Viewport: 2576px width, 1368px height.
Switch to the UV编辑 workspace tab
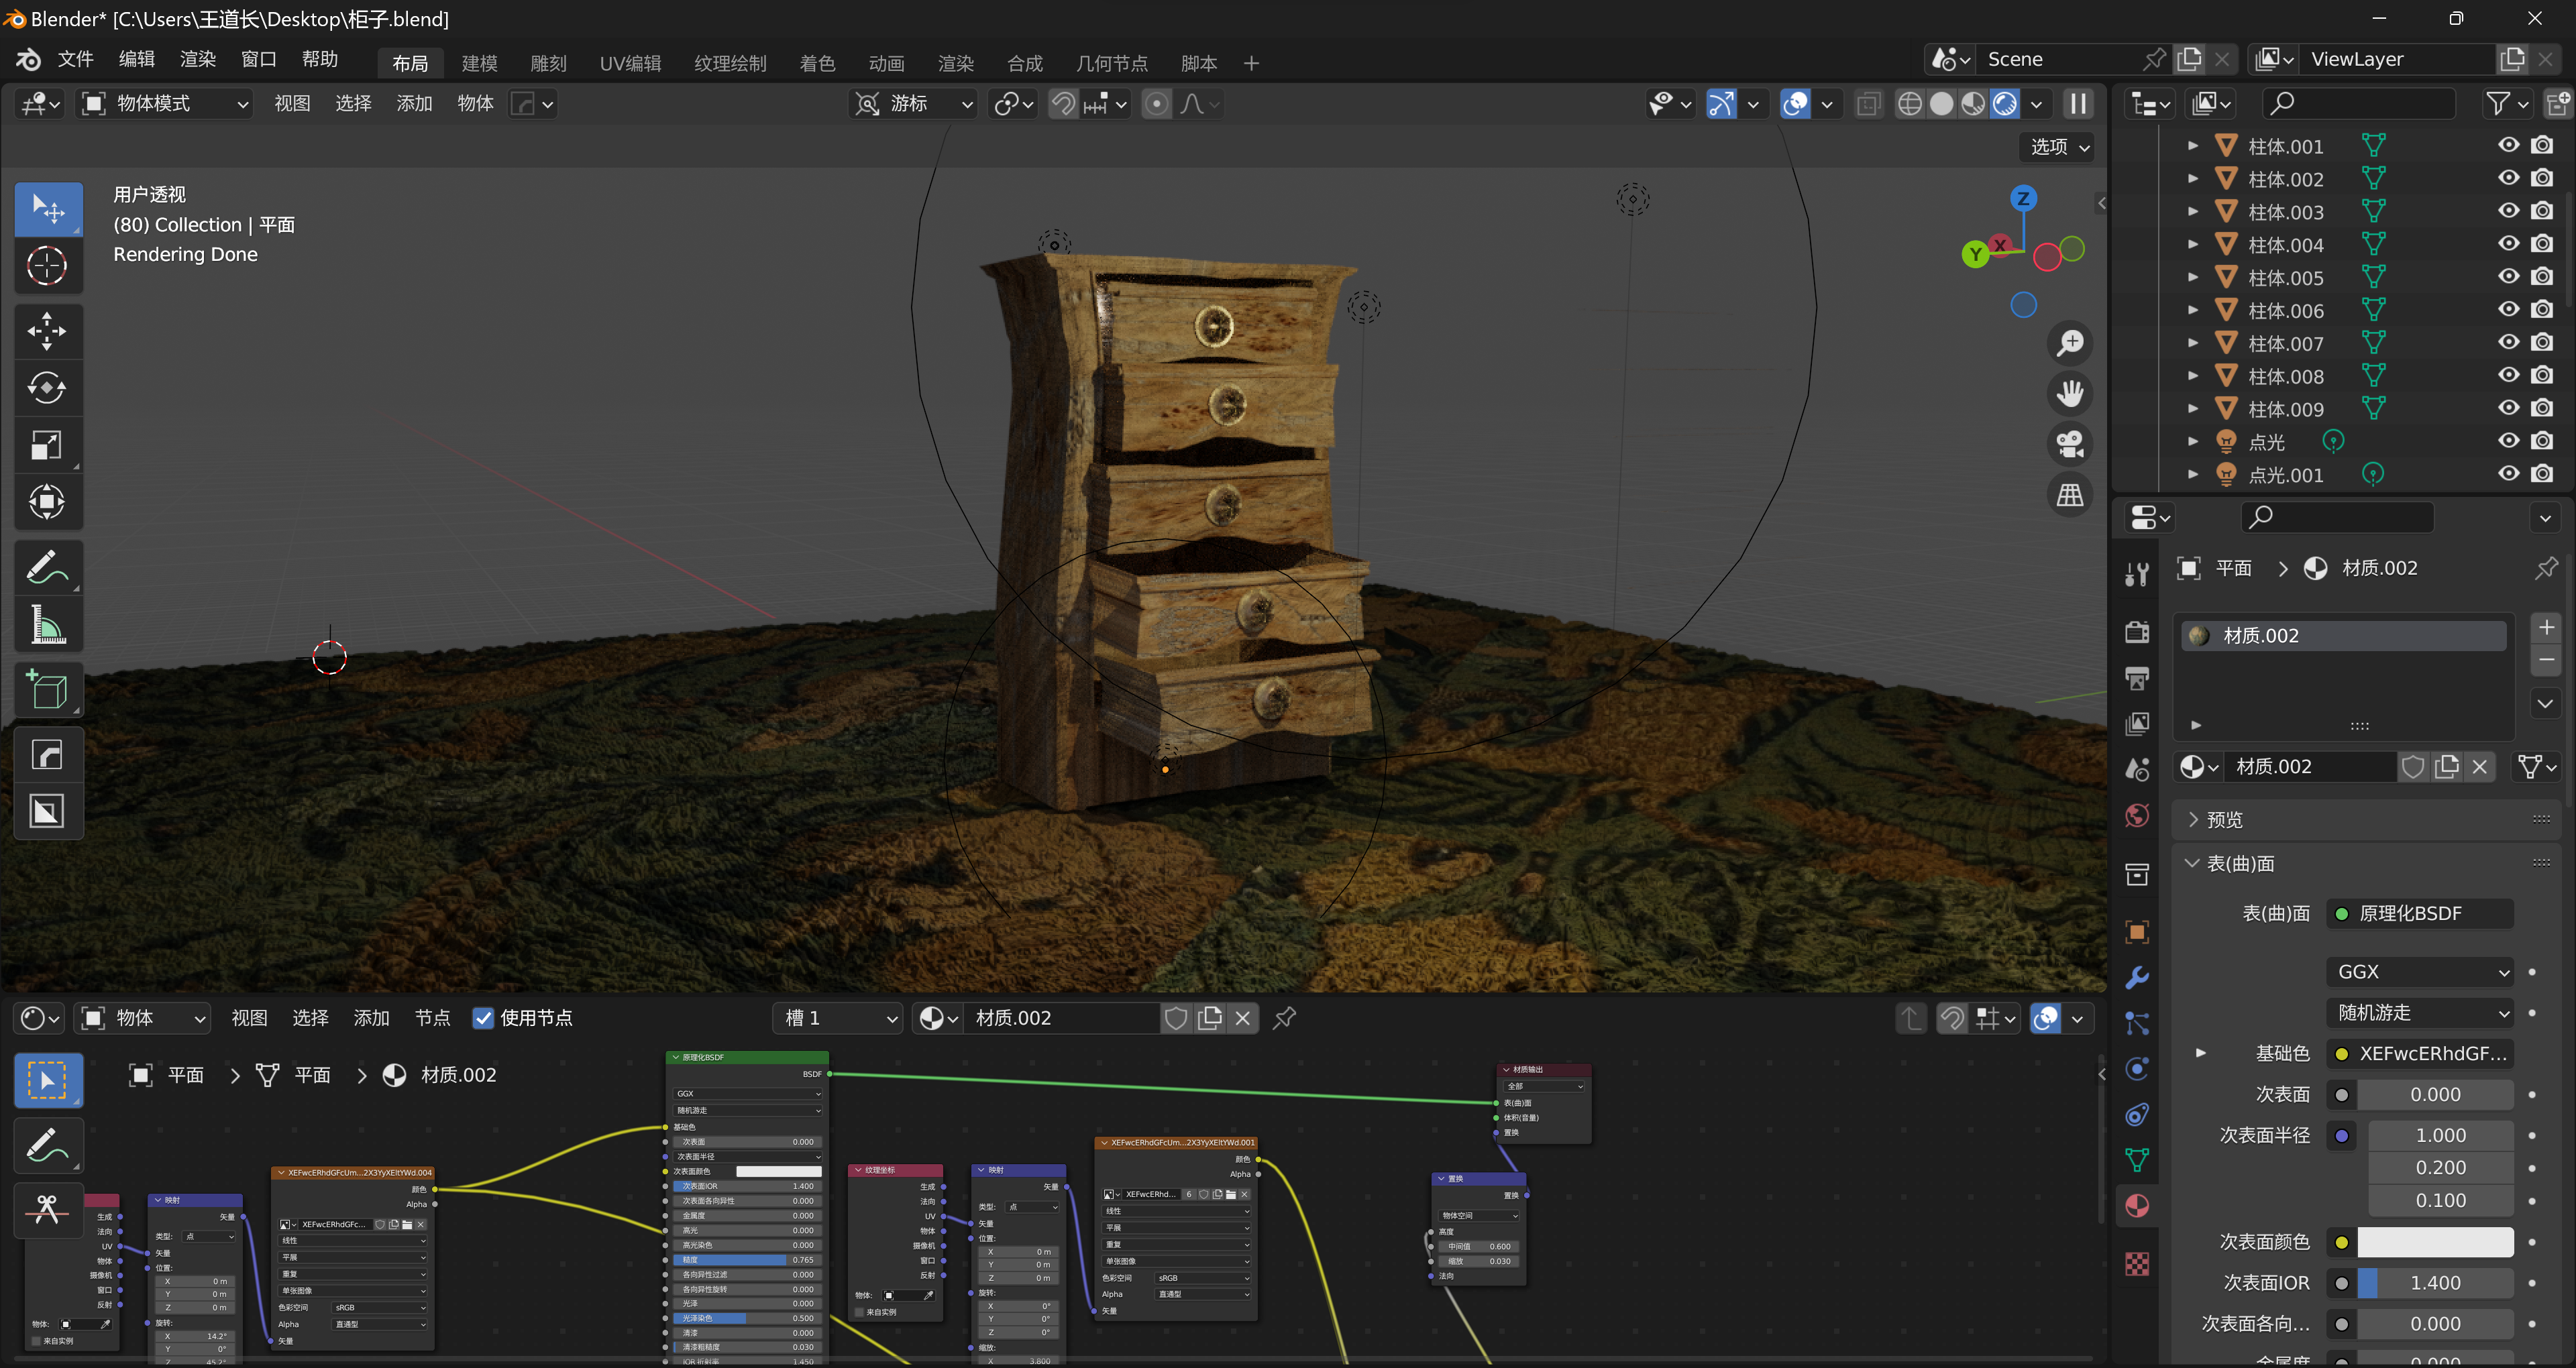[x=630, y=64]
